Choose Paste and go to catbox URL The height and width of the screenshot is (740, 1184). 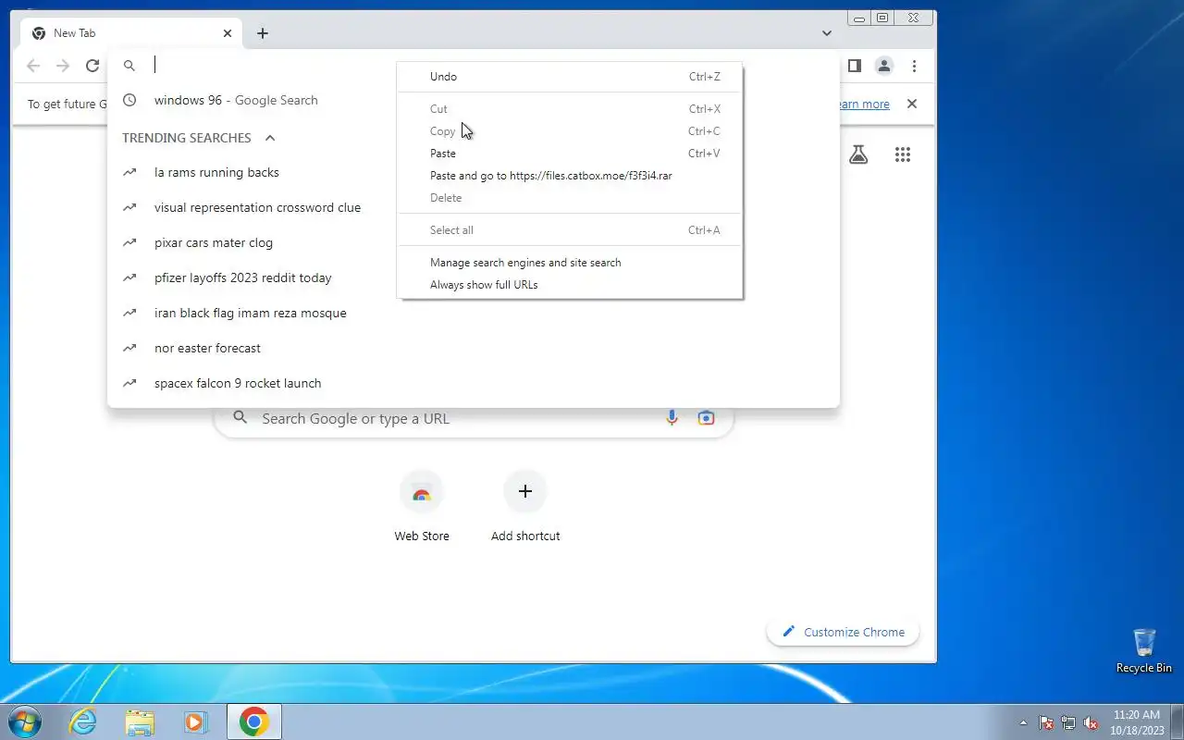point(570,176)
